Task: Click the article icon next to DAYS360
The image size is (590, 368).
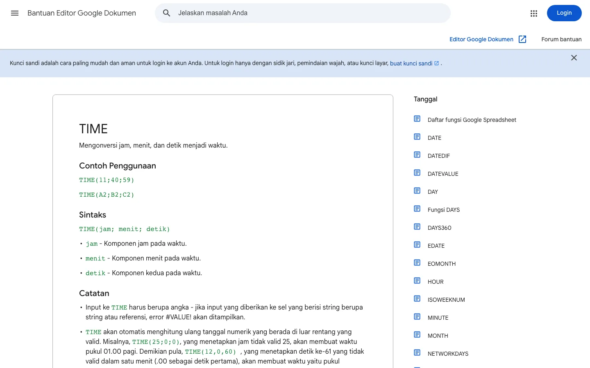Action: point(417,227)
